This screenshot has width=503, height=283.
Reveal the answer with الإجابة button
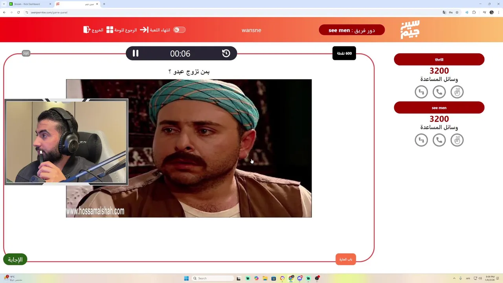click(15, 259)
